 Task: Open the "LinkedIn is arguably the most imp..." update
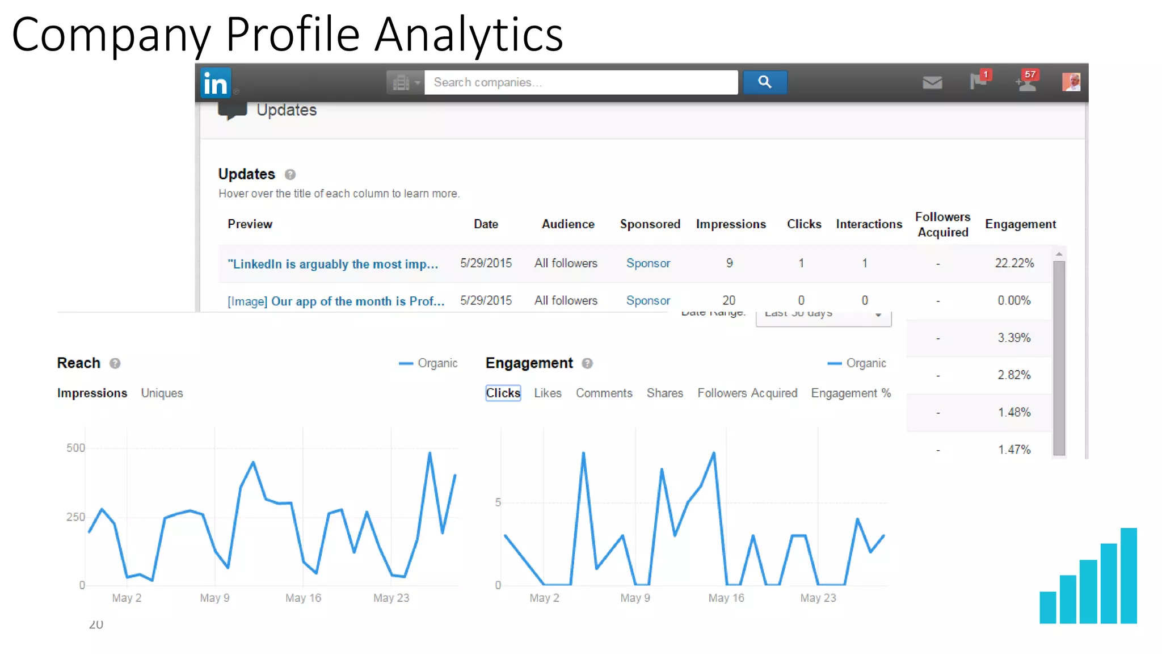pyautogui.click(x=333, y=264)
